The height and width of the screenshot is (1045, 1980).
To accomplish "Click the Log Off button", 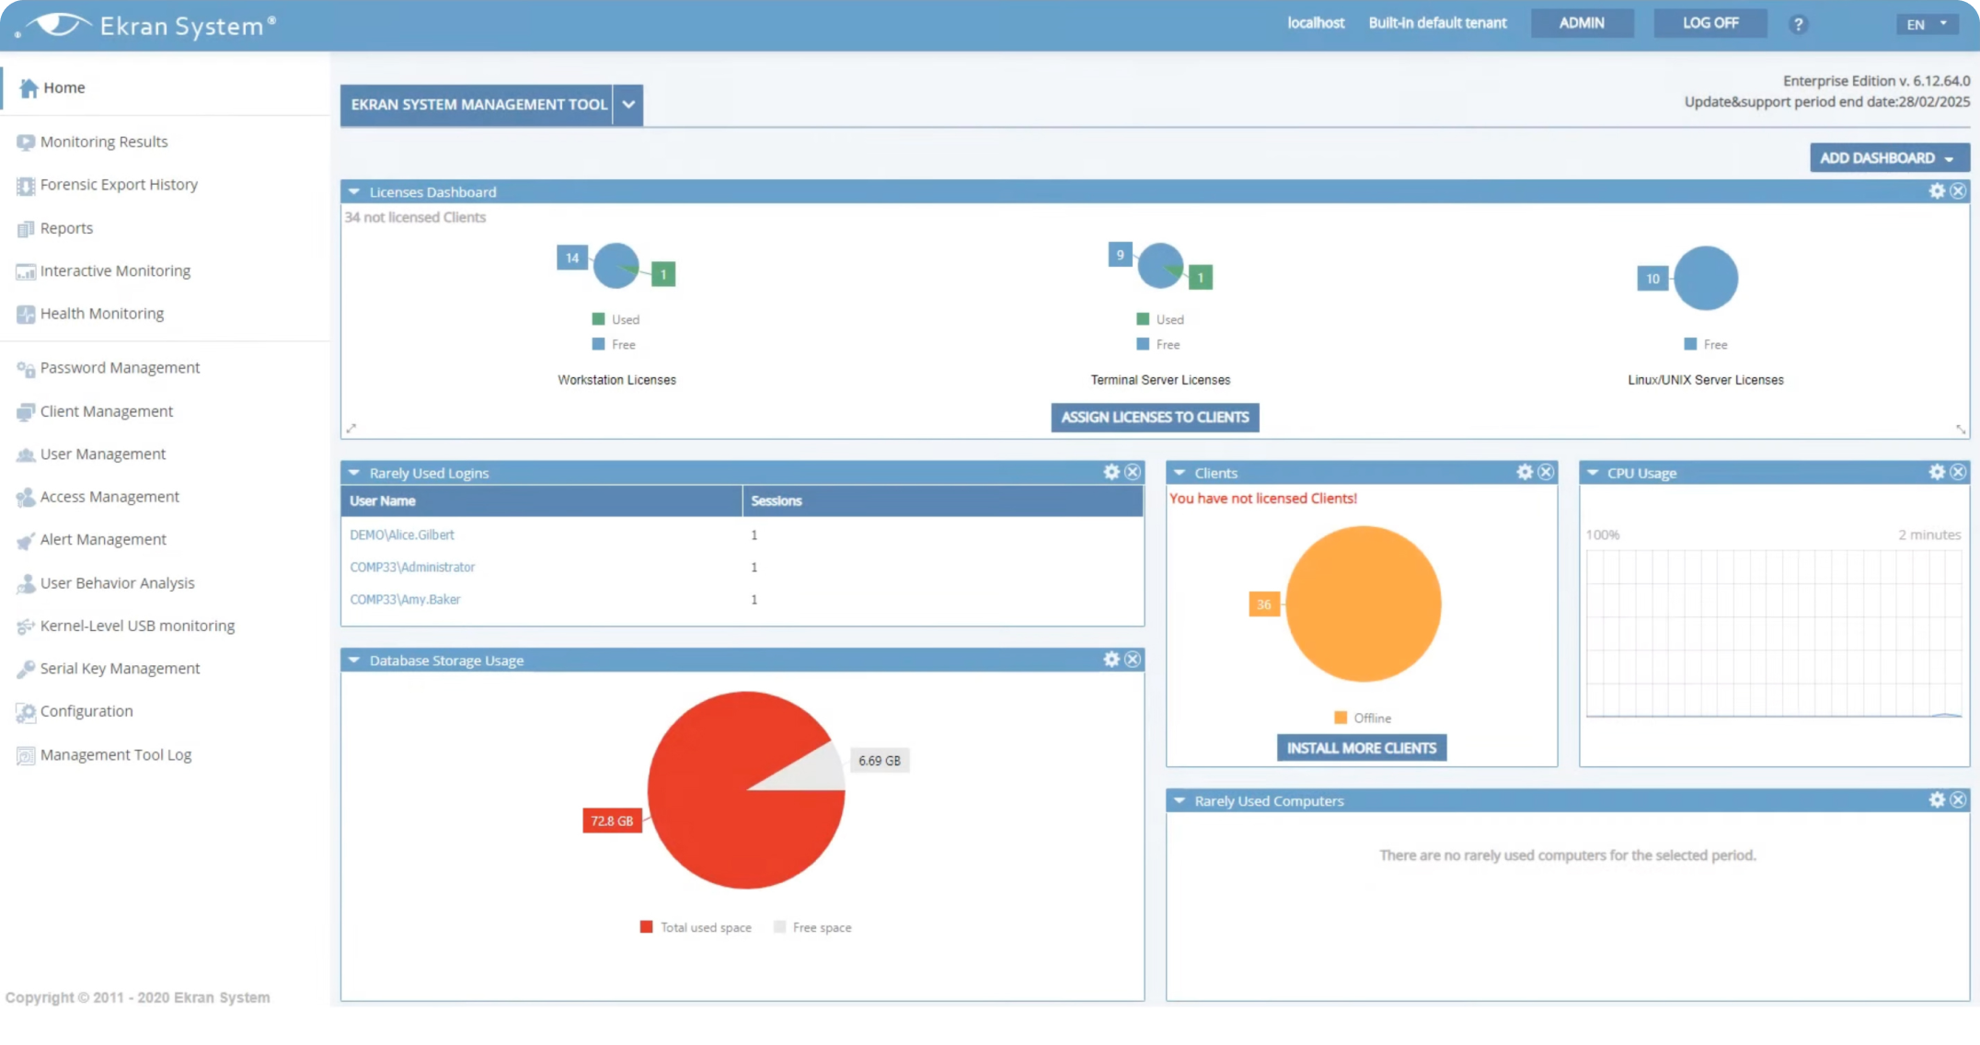I will 1710,23.
